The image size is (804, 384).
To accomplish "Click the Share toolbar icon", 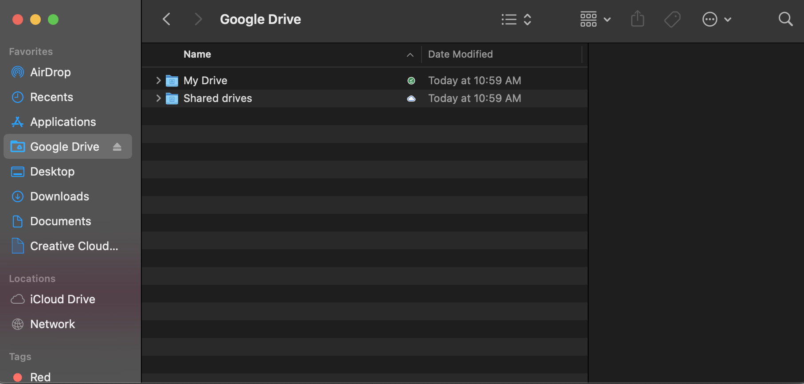I will coord(637,19).
